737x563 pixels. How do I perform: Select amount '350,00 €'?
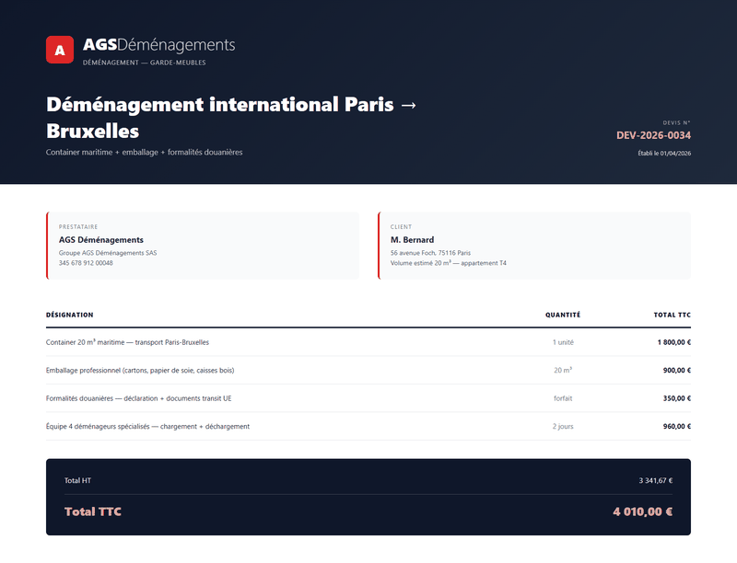click(677, 398)
